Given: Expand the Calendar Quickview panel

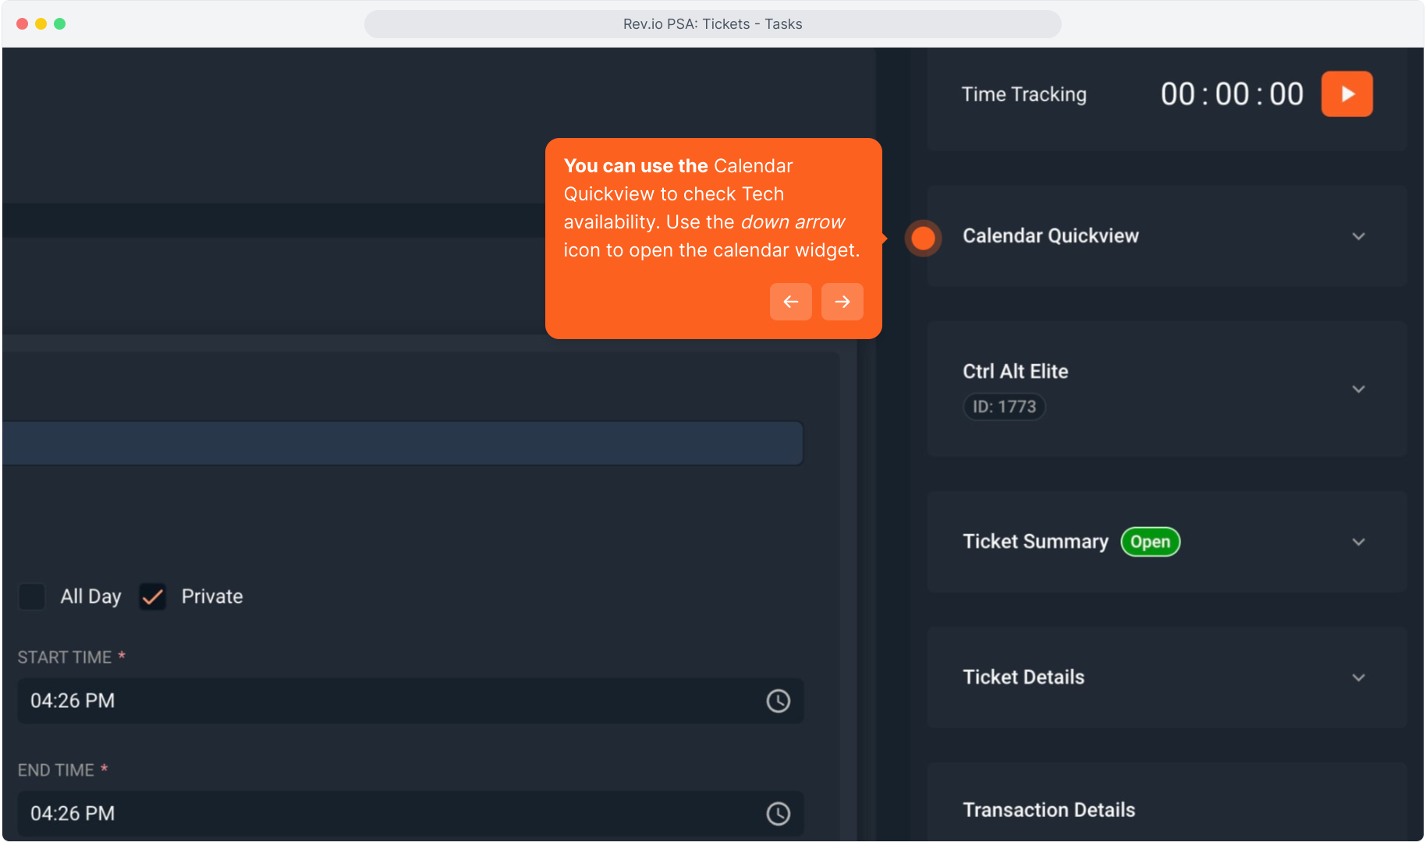Looking at the screenshot, I should tap(1358, 236).
